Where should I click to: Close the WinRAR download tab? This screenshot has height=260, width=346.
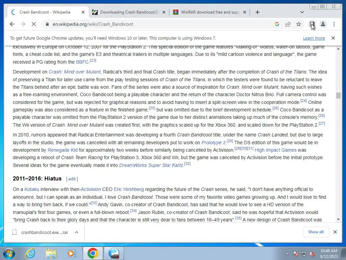[245, 12]
